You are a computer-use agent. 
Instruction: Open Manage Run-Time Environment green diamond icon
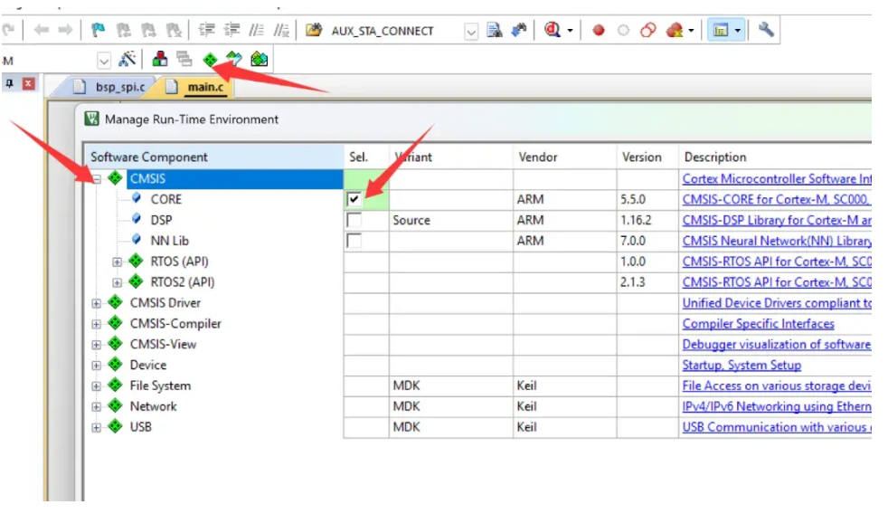(210, 60)
